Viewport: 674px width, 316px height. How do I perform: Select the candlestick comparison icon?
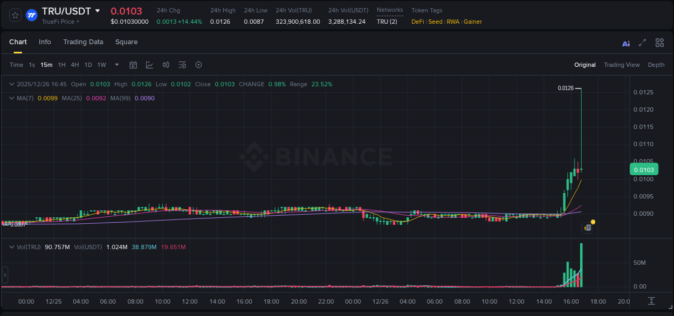pos(166,65)
